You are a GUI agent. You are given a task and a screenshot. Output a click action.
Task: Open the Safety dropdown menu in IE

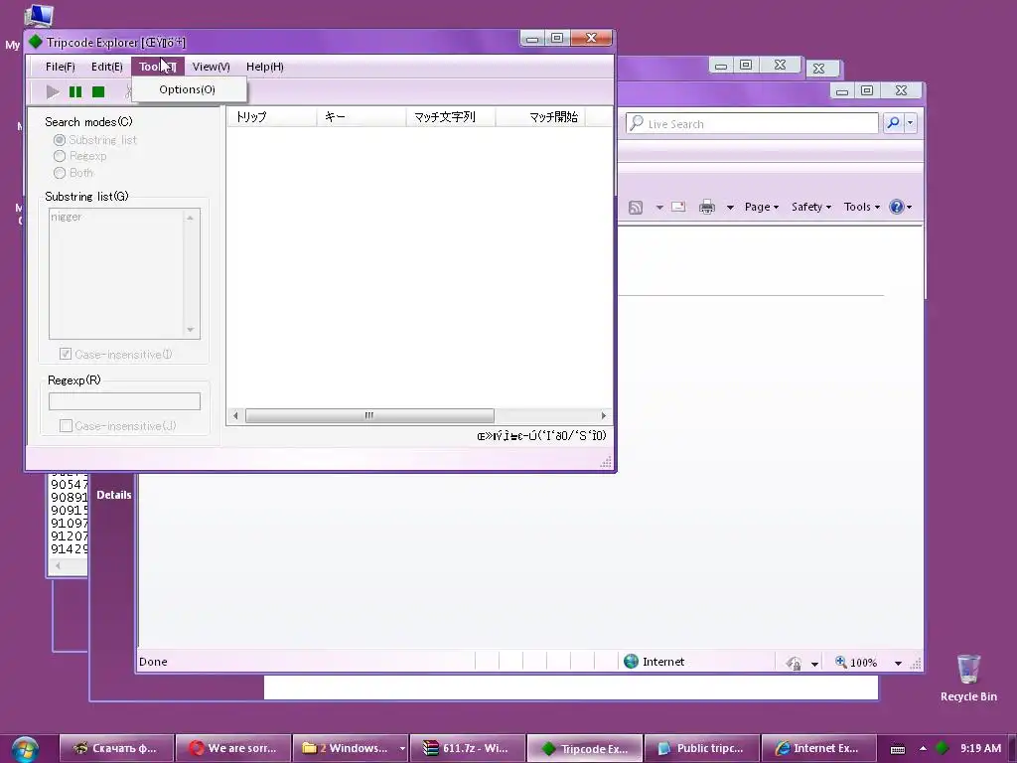(811, 207)
